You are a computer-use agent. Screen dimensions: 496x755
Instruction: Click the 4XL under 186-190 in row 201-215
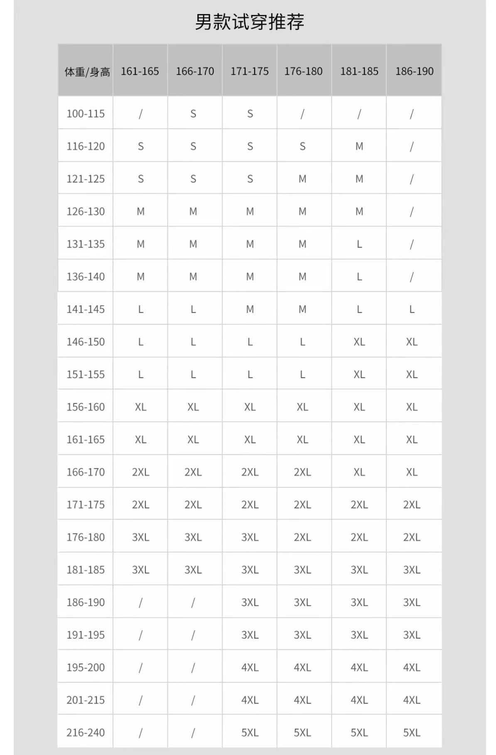[x=412, y=700]
